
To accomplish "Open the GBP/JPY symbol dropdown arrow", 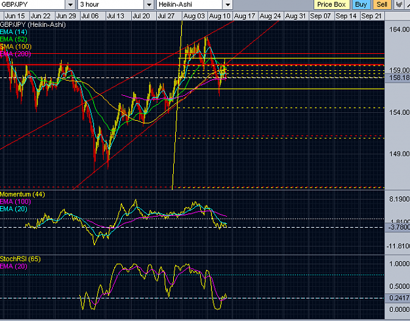I will [x=70, y=5].
